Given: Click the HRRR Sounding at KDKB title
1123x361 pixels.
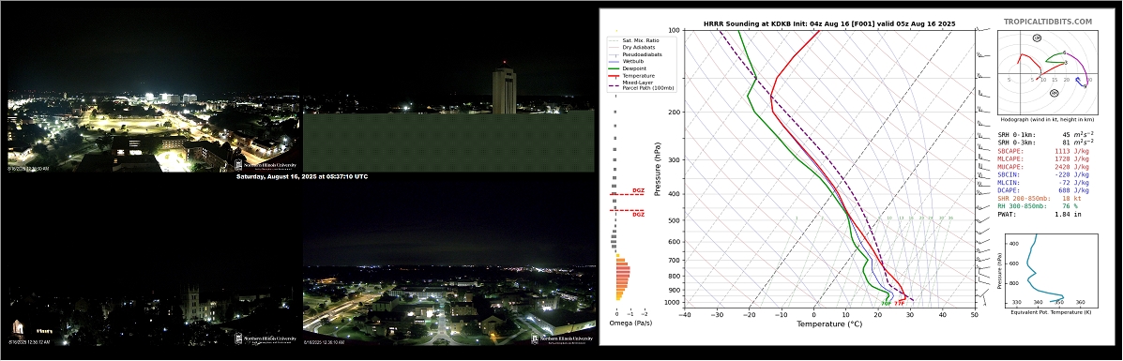Looking at the screenshot, I should [x=828, y=23].
